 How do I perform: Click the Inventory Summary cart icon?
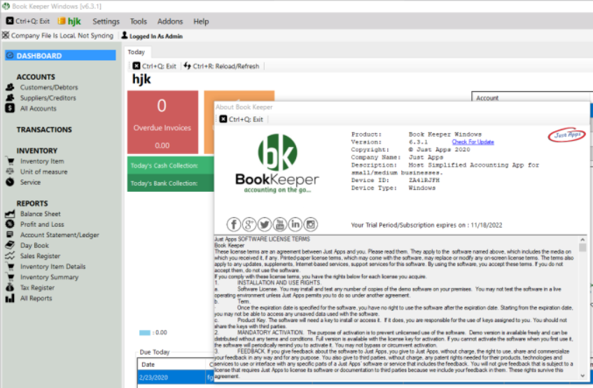coord(10,277)
